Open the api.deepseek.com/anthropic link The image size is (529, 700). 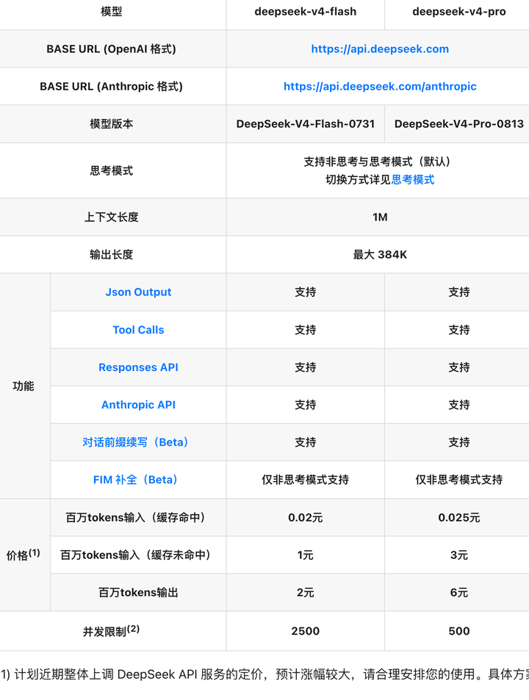(380, 87)
